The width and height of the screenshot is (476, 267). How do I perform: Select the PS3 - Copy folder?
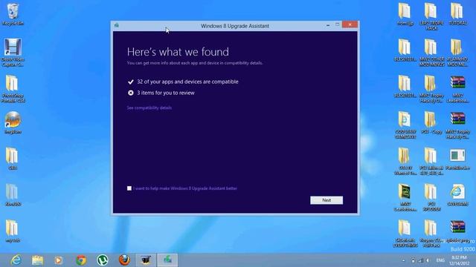pos(431,122)
